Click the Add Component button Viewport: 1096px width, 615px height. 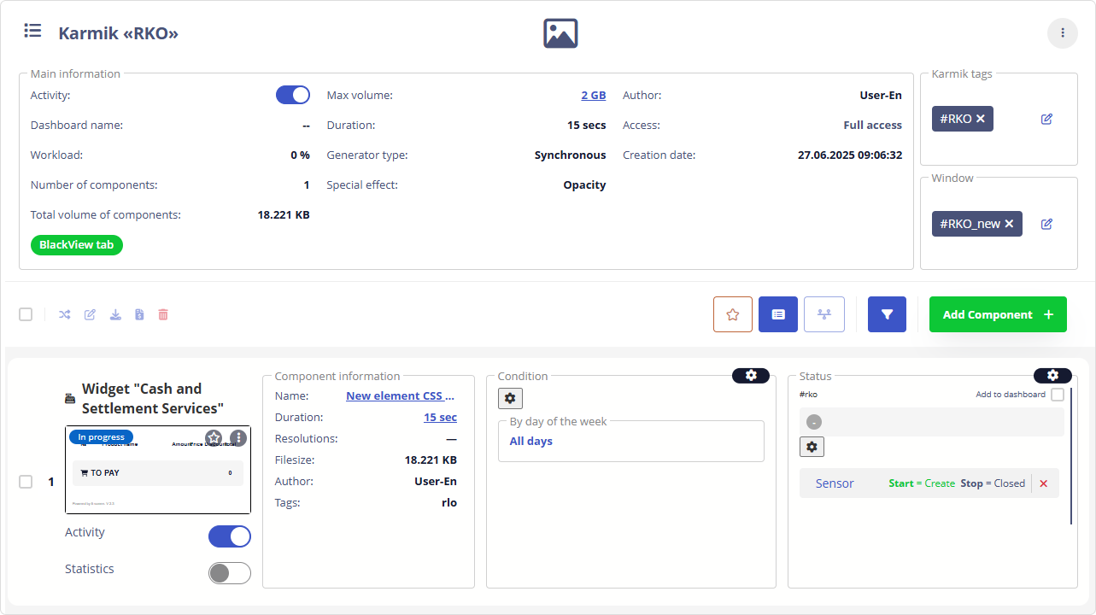[997, 314]
